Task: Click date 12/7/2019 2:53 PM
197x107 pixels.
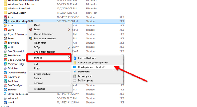Action: click(67, 9)
